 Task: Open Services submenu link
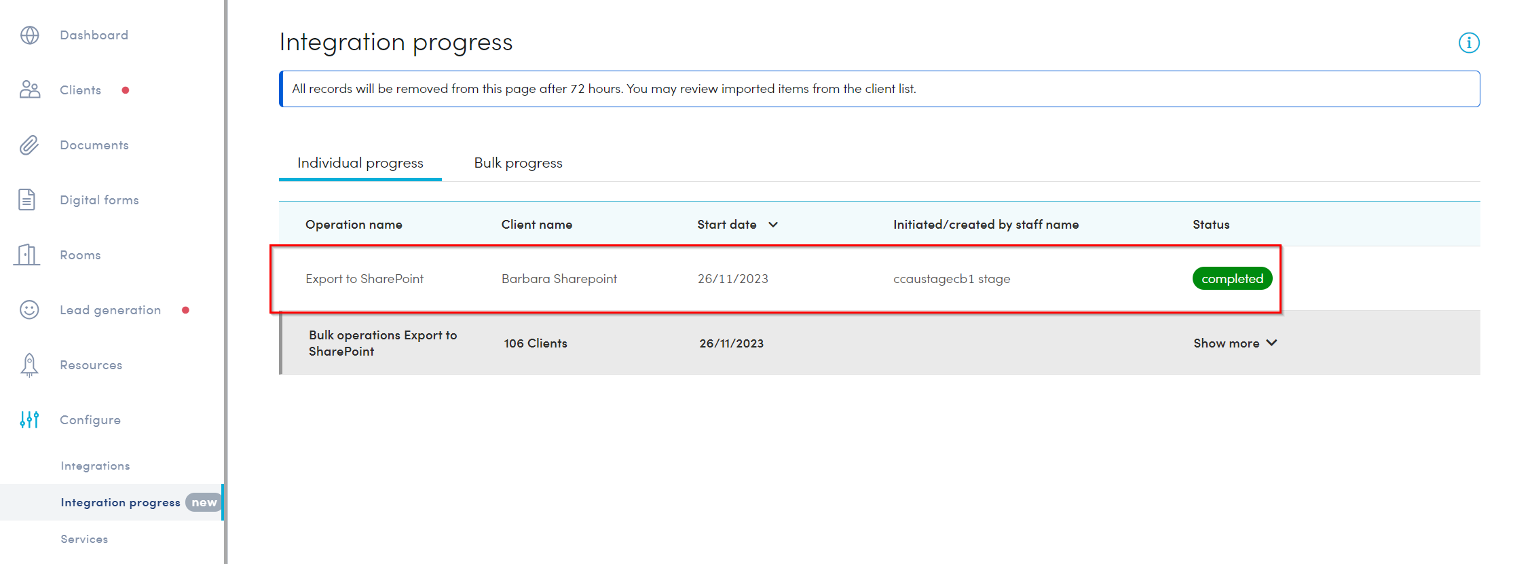[84, 539]
